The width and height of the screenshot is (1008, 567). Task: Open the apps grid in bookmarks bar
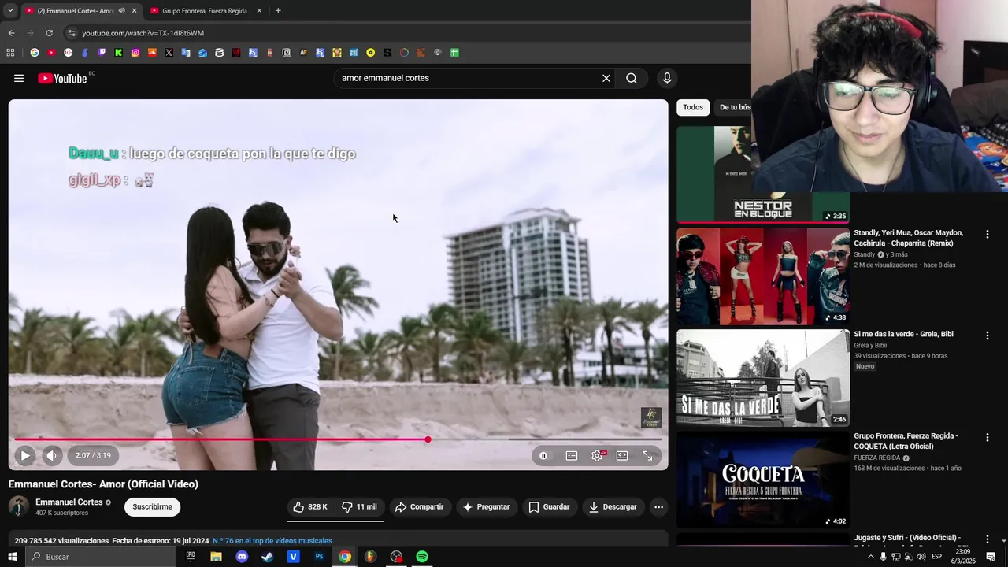click(x=10, y=53)
